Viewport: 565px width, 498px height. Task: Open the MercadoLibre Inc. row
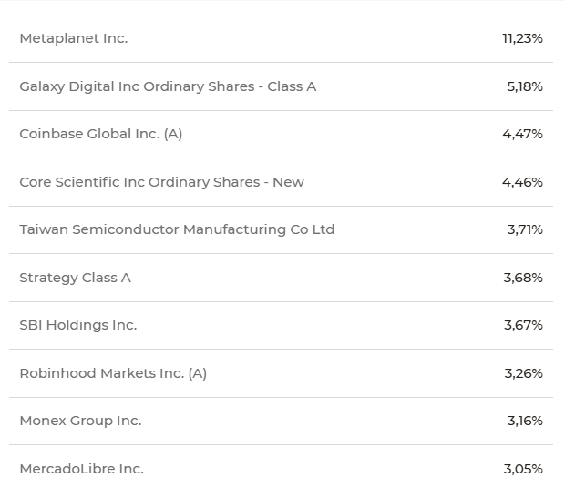click(281, 469)
